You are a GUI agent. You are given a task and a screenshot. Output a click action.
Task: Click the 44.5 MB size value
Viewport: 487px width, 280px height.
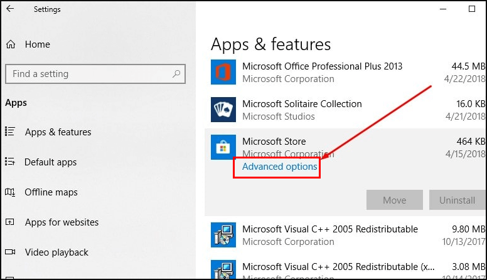pos(468,66)
